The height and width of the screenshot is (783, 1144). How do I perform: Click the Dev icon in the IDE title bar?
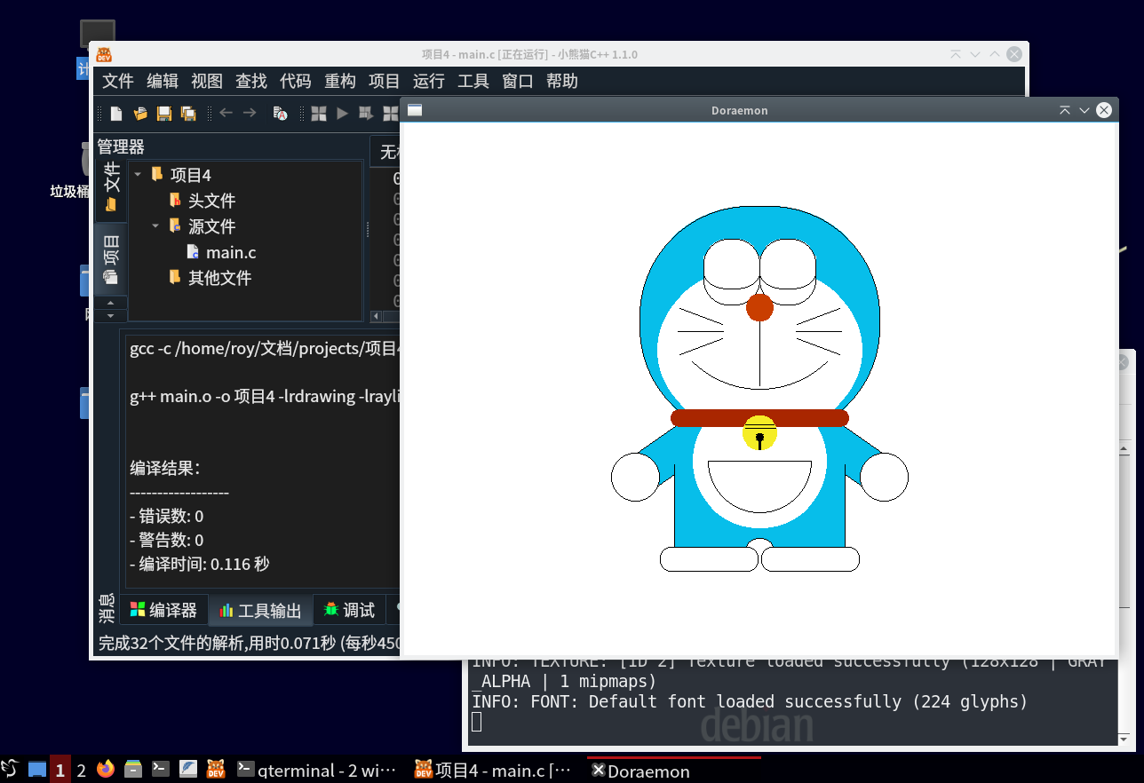tap(104, 54)
